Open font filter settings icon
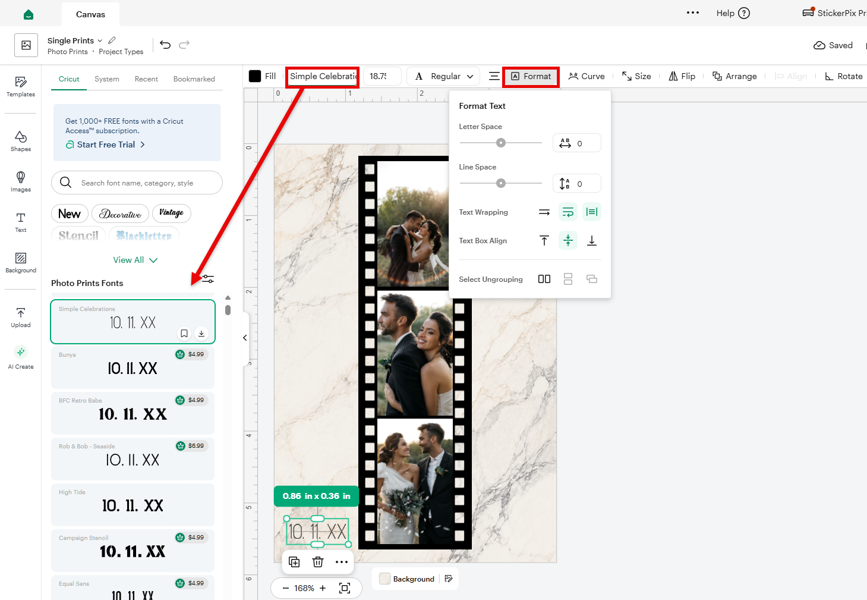 (207, 278)
